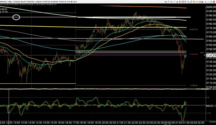Click the red arrow marker icon
This screenshot has height=125, width=216.
pos(194,2)
